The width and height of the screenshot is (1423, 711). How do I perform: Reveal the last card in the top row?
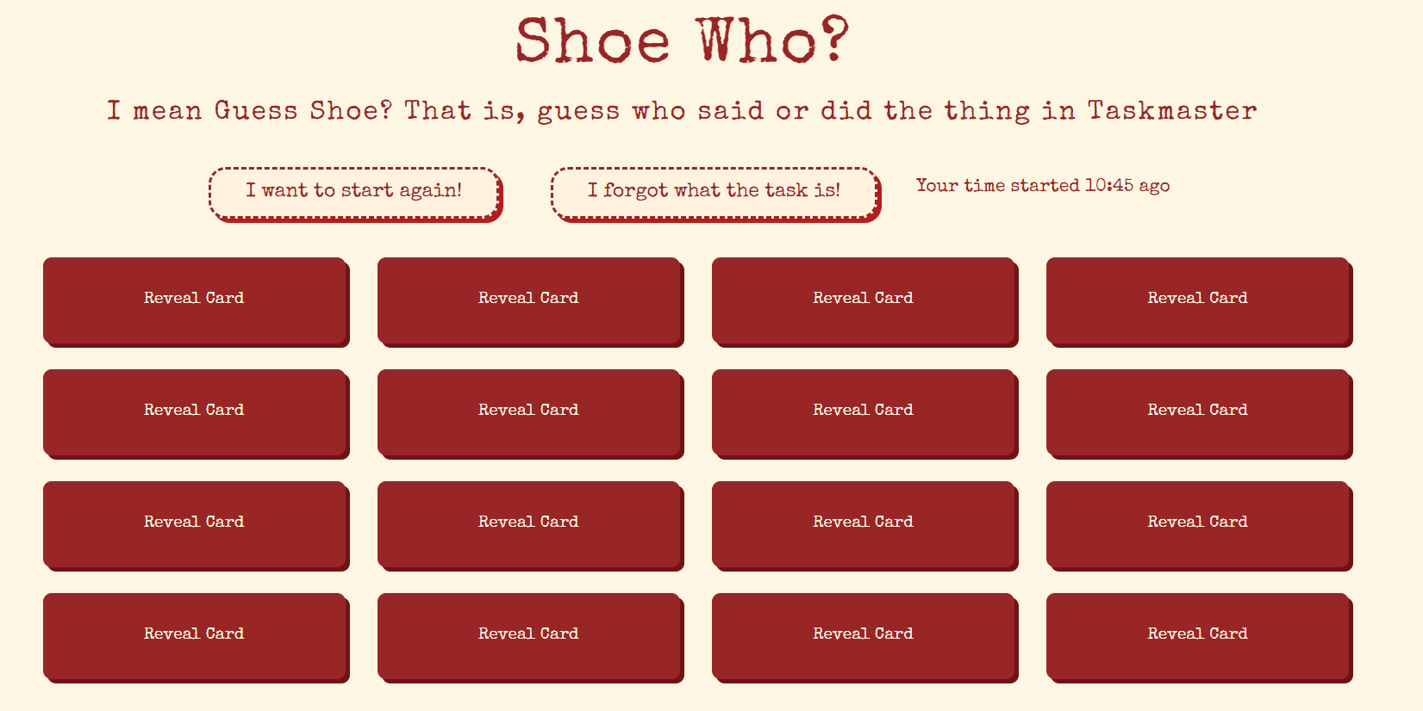(1198, 300)
